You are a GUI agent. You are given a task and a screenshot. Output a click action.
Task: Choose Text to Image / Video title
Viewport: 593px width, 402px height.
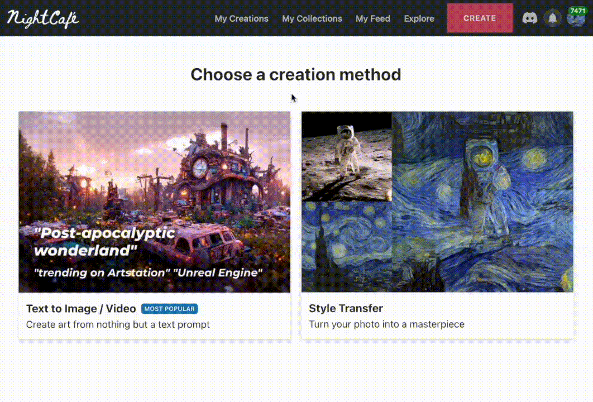coord(81,309)
